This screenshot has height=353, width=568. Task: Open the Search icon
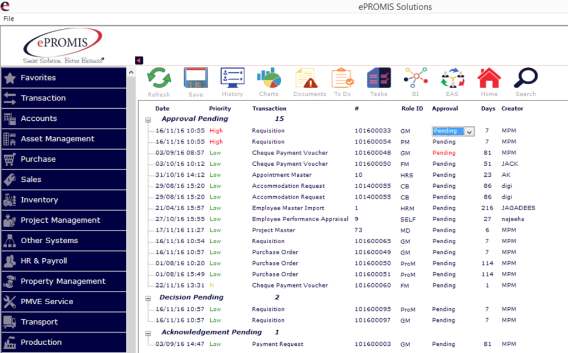(x=525, y=79)
